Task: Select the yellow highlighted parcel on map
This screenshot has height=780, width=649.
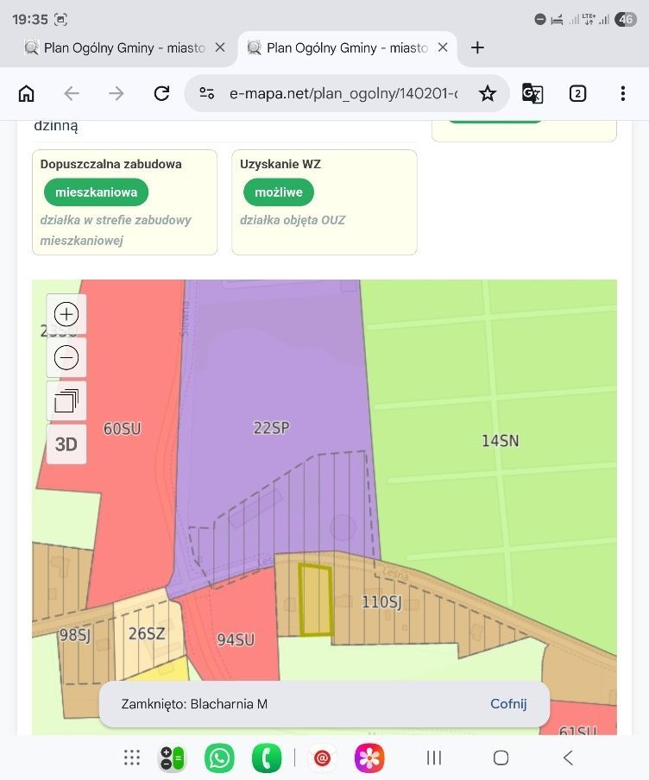Action: [x=316, y=601]
